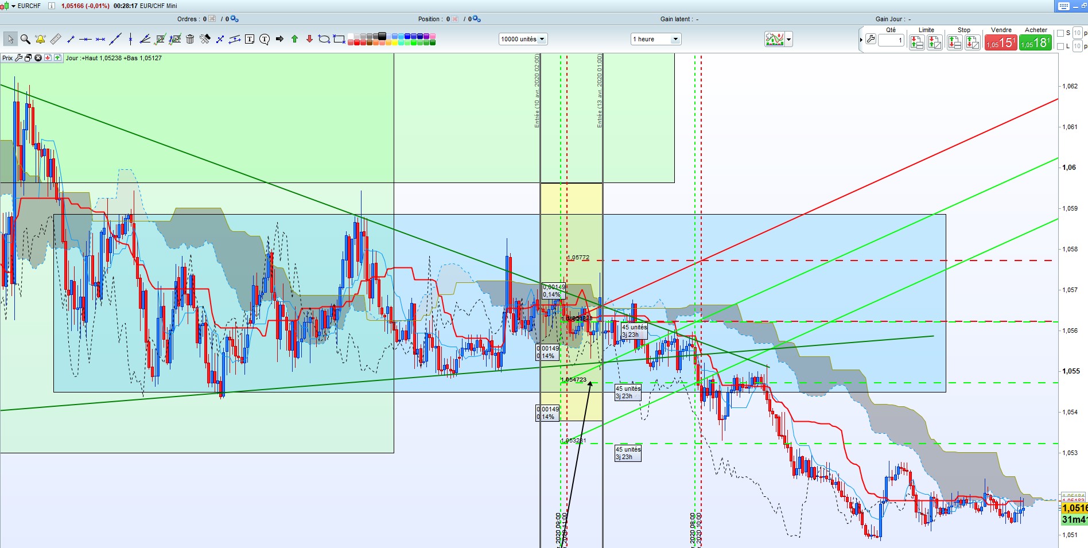Click the black X remove icon beside Prix
Viewport: 1088px width, 548px height.
click(x=38, y=58)
